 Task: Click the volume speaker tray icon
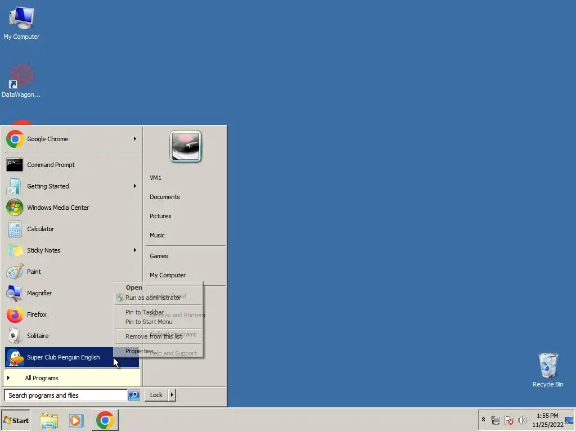coord(522,420)
